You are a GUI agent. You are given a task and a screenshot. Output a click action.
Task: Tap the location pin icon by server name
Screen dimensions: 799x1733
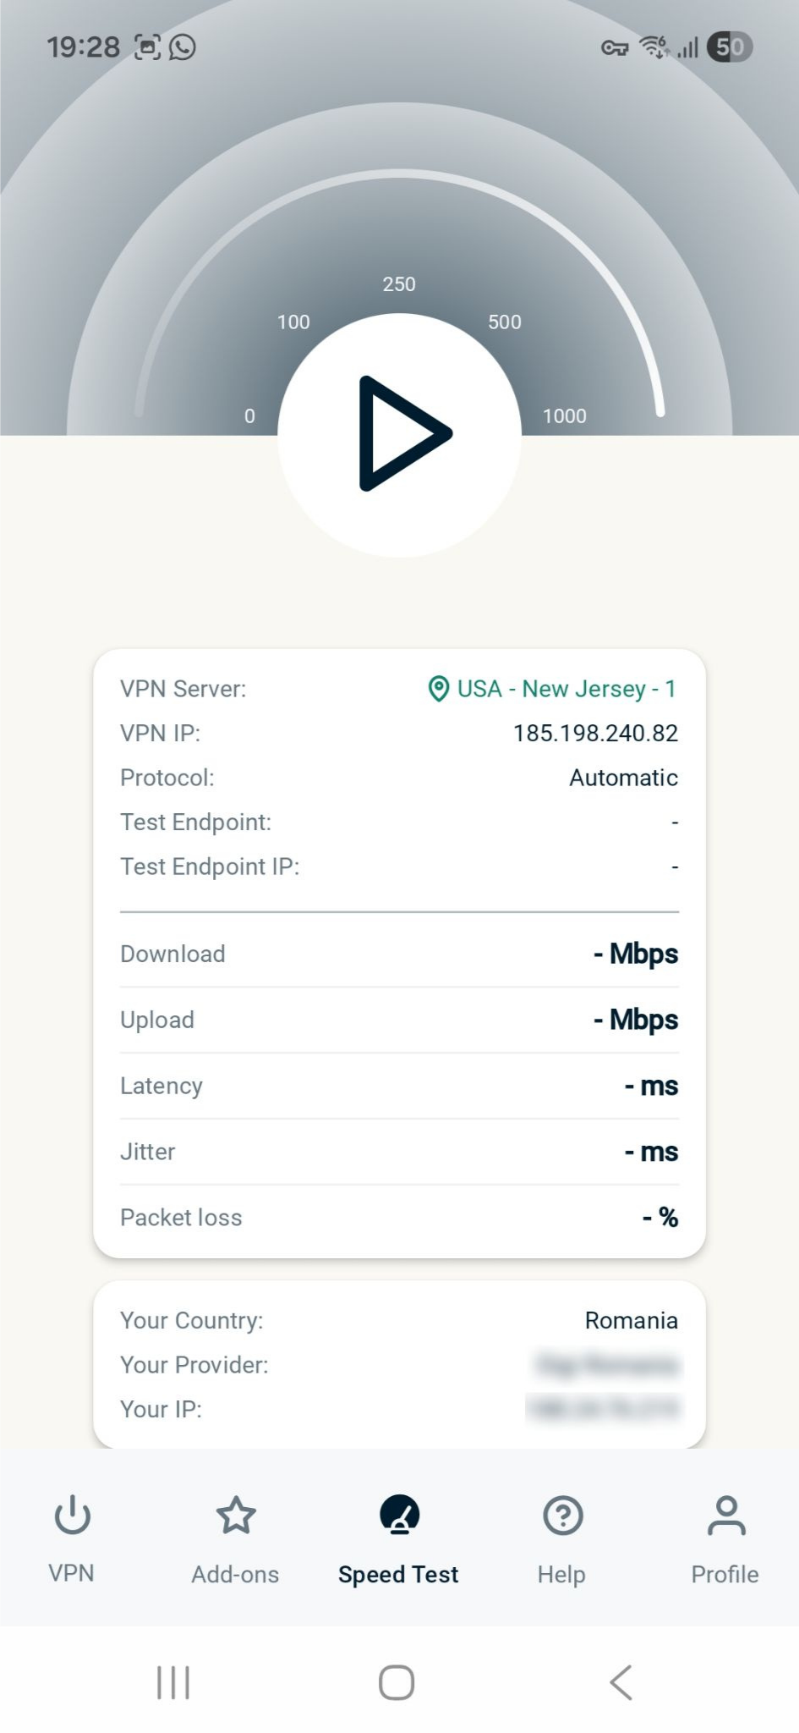pyautogui.click(x=438, y=689)
